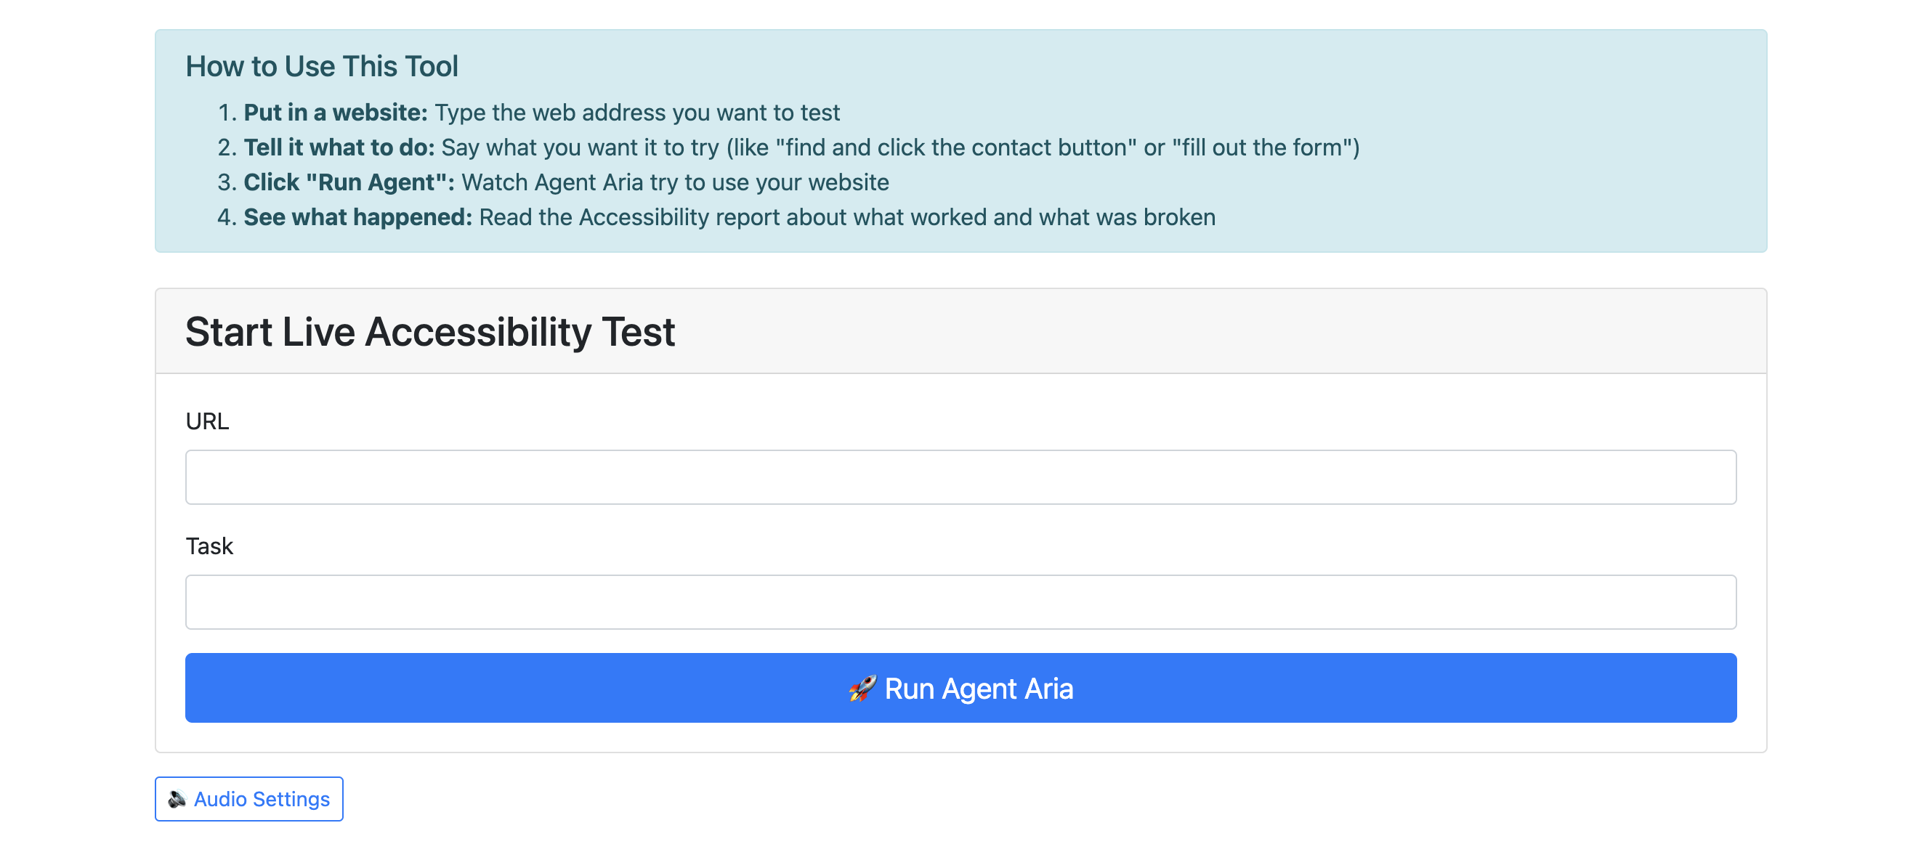Select the Start Live Accessibility Test heading
This screenshot has width=1905, height=868.
[429, 331]
